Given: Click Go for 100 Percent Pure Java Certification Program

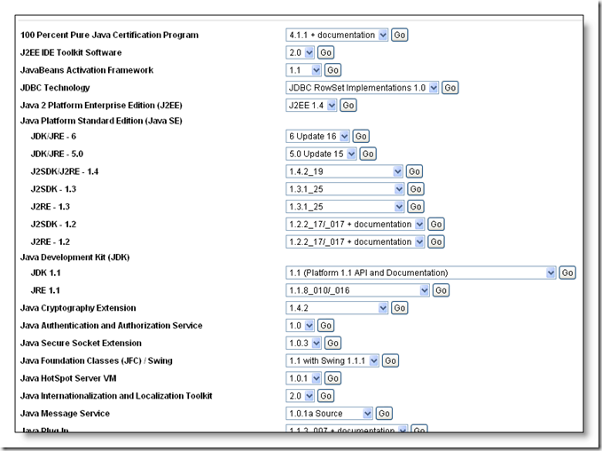Looking at the screenshot, I should tap(399, 35).
